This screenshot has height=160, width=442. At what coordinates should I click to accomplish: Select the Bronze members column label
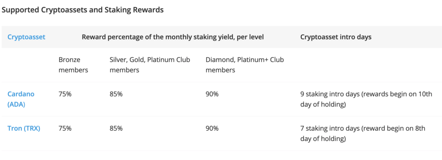click(73, 65)
